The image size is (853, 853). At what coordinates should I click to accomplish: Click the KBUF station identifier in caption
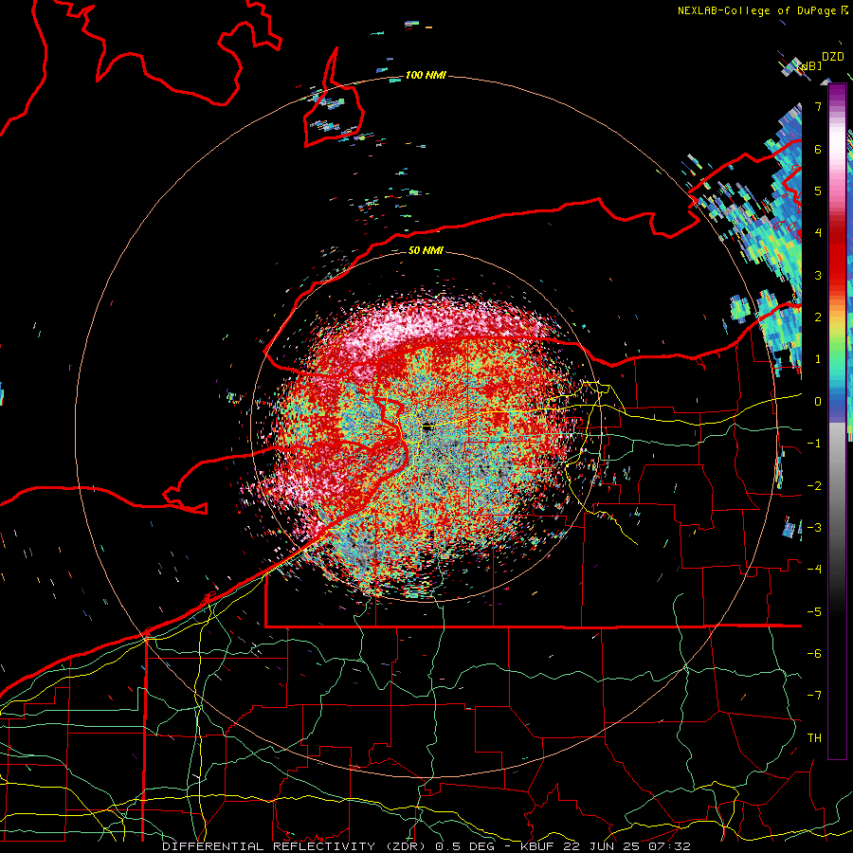pos(539,846)
